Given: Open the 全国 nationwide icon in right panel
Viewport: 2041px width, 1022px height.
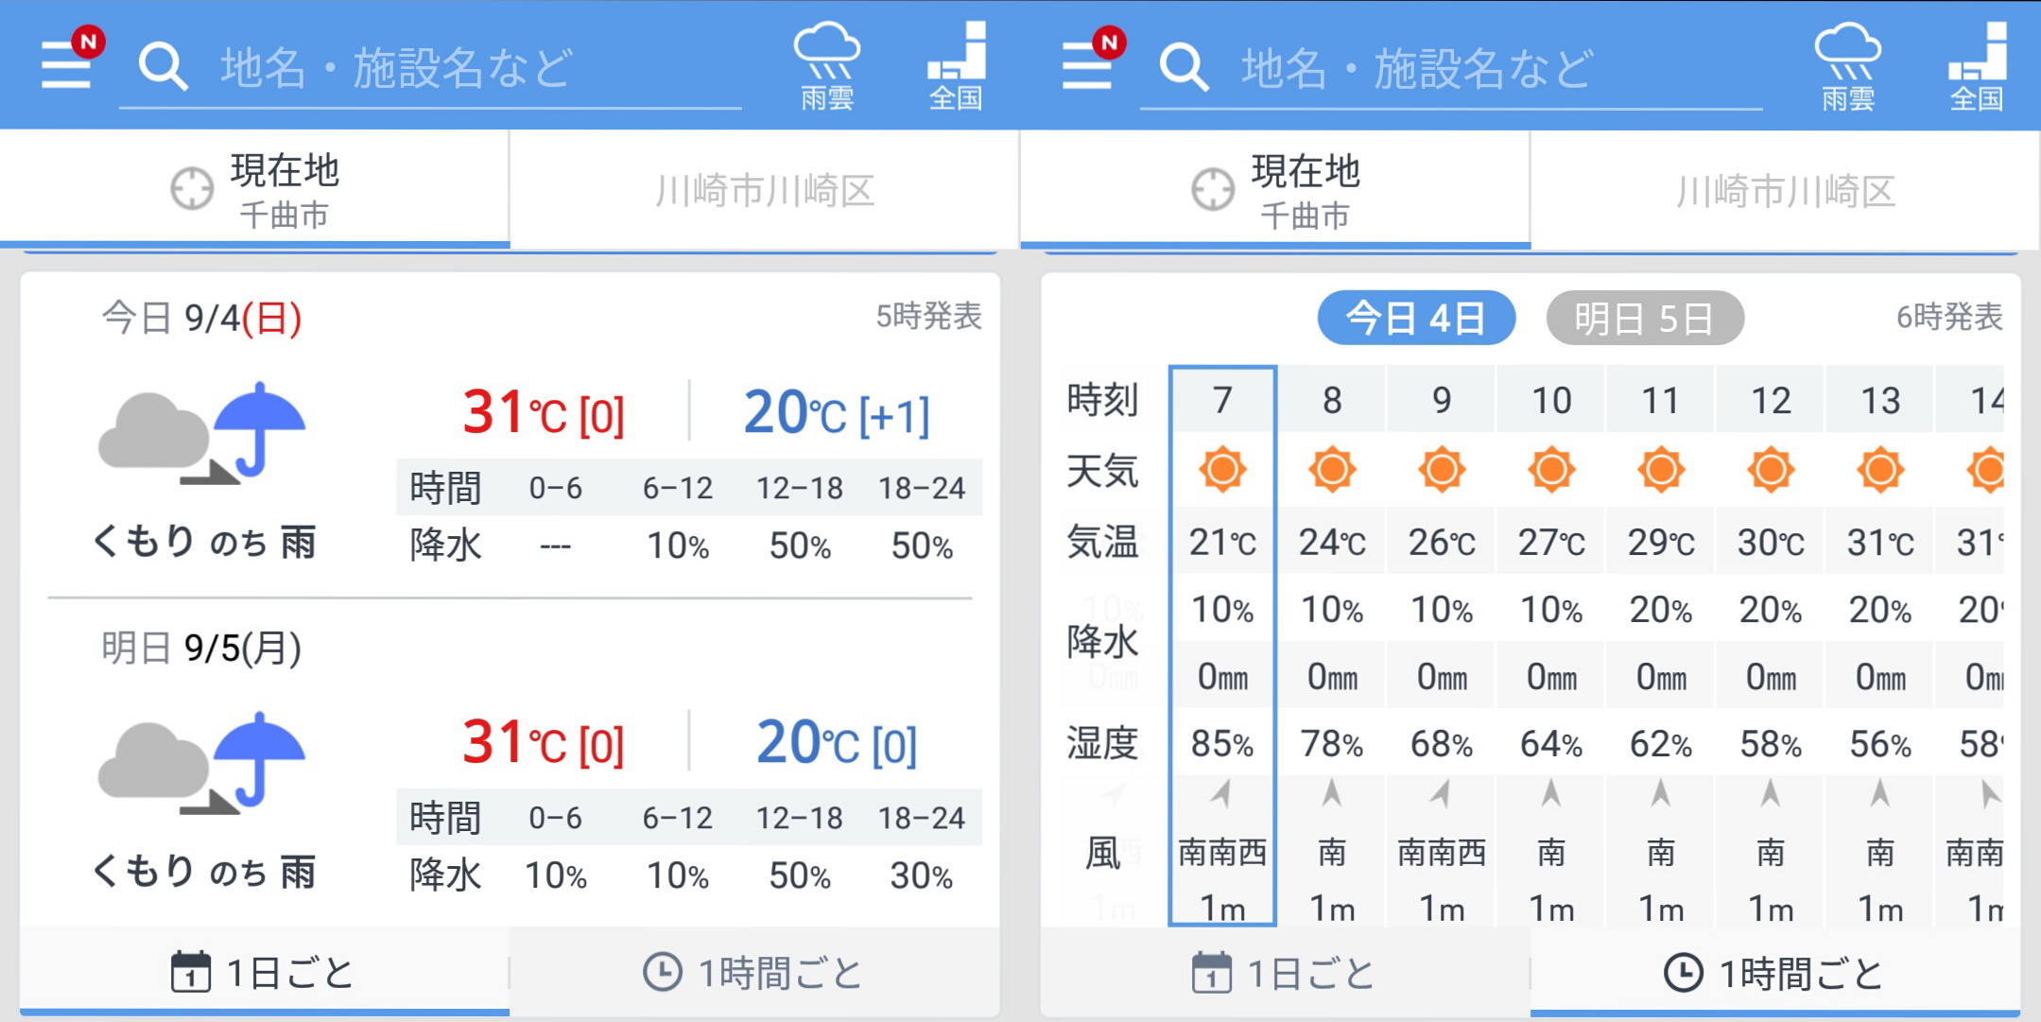Looking at the screenshot, I should coord(1977,66).
